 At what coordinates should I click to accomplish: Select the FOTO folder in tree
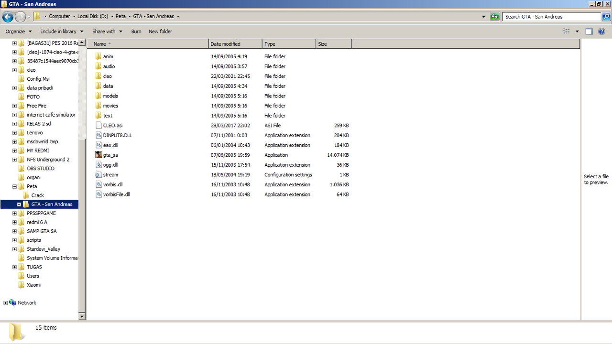click(x=33, y=97)
